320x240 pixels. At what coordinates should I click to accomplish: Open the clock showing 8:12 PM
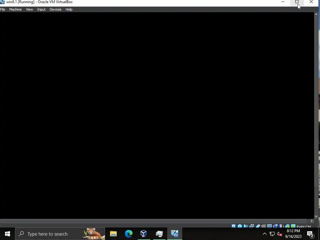(293, 234)
